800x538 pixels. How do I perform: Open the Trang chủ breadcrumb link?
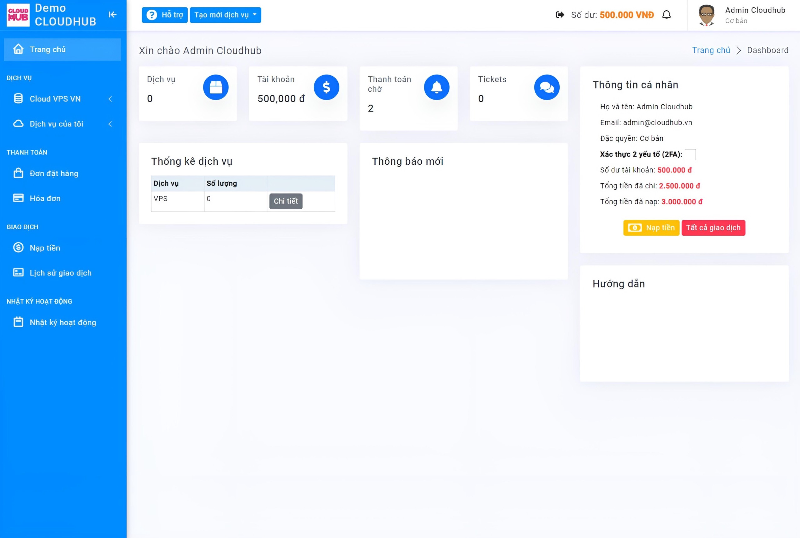711,50
